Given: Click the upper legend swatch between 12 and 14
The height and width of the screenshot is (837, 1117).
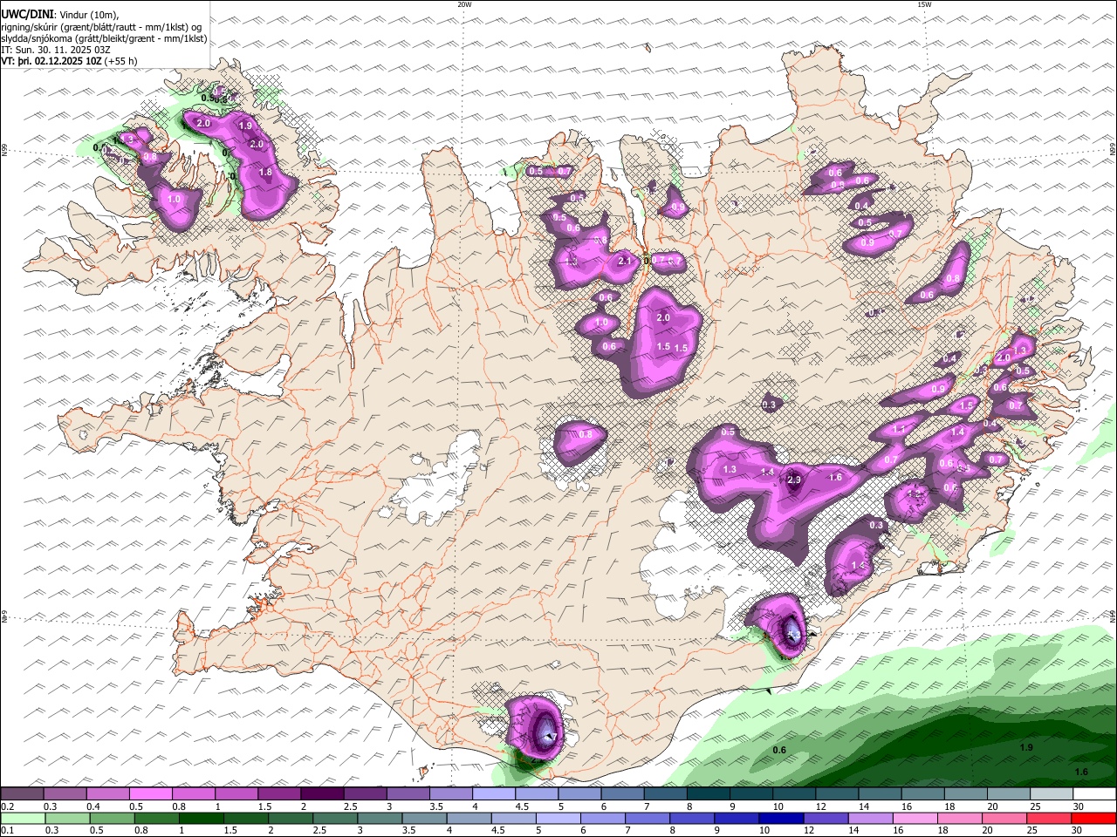Looking at the screenshot, I should tap(836, 794).
